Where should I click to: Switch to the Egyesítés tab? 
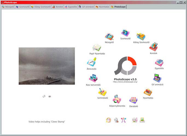[71, 6]
